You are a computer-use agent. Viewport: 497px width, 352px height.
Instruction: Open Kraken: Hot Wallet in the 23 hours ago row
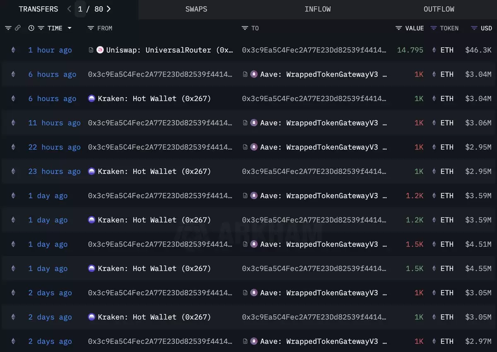(154, 171)
